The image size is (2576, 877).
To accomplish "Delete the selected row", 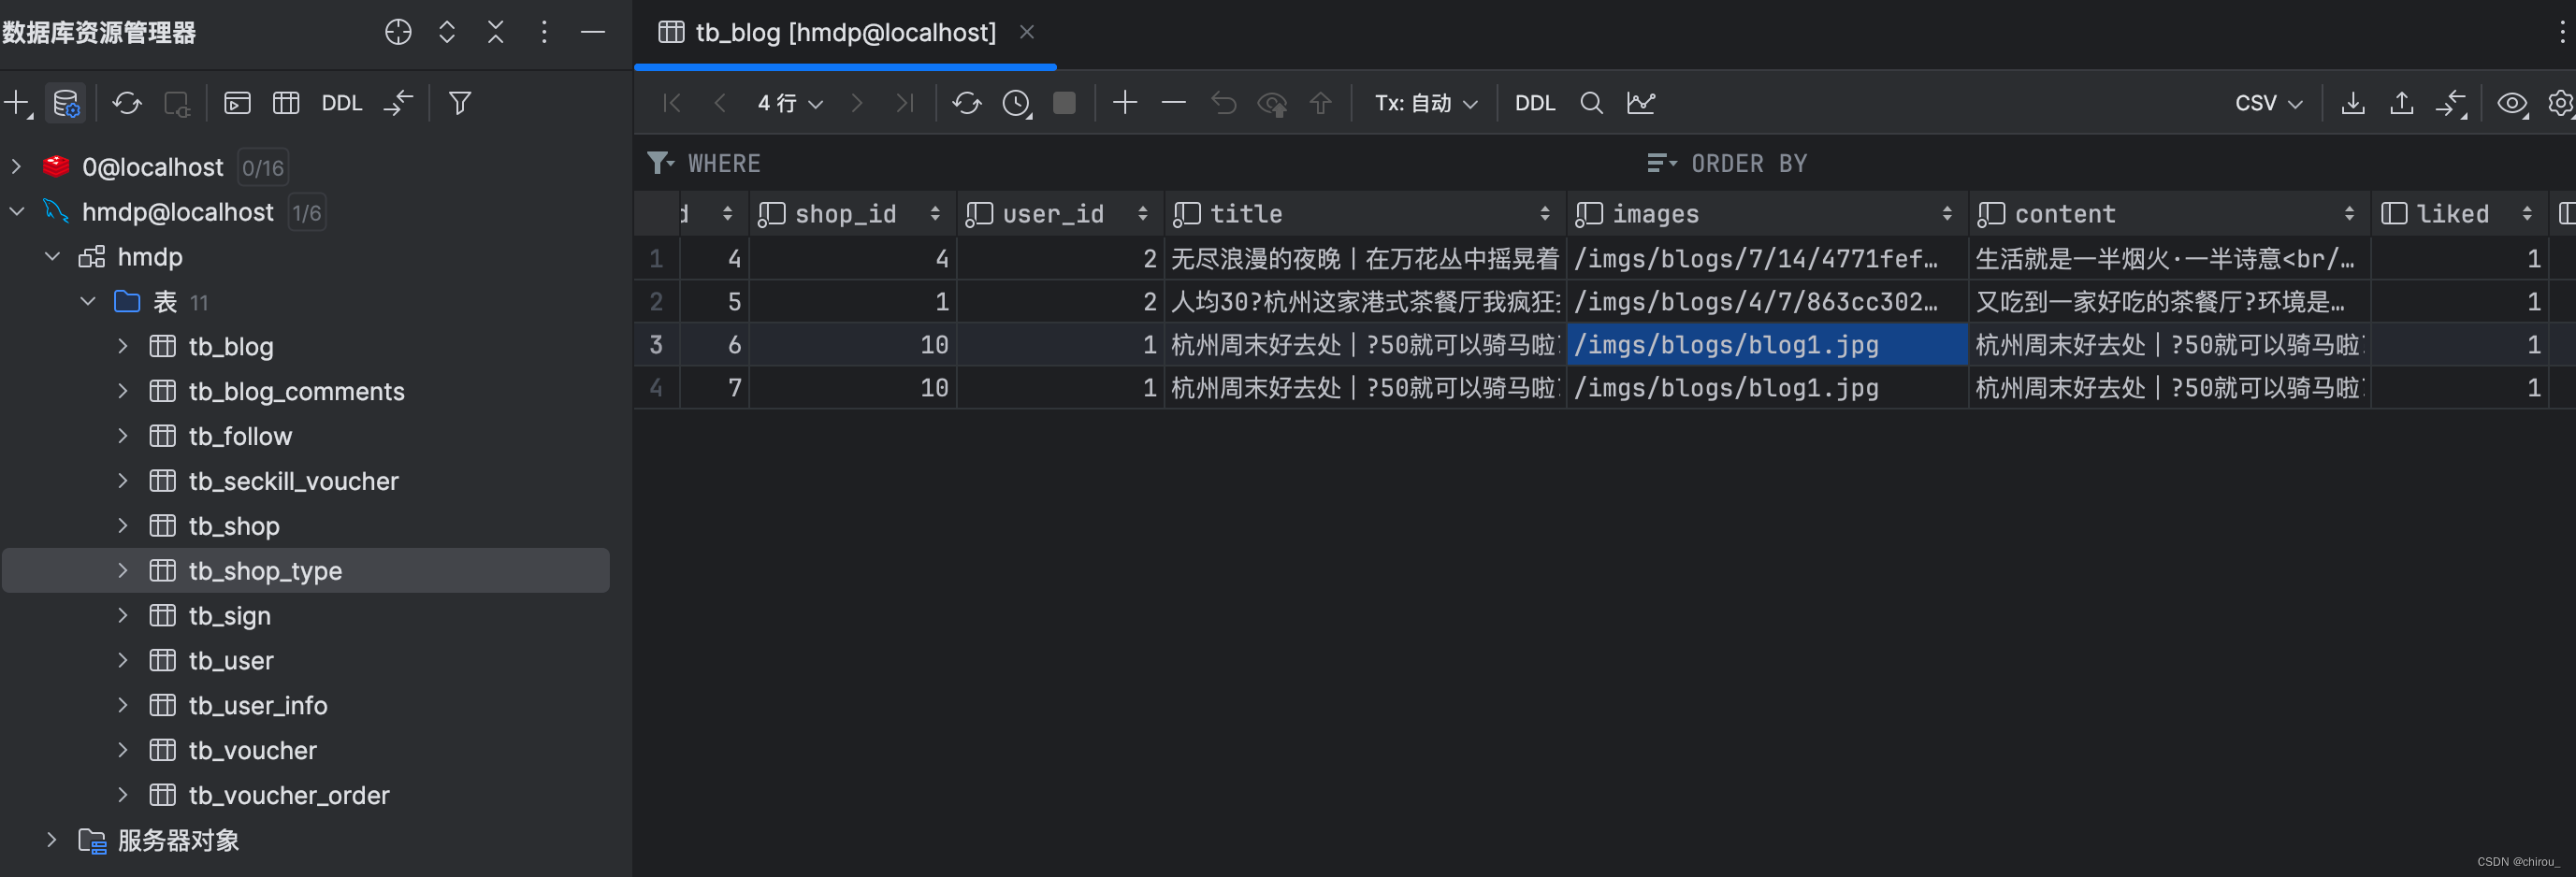I will tap(1174, 102).
